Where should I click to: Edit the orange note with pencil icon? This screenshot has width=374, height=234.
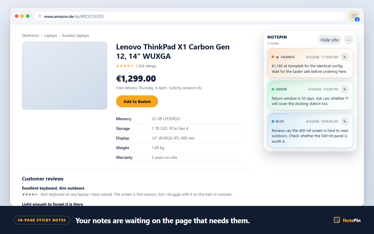pyautogui.click(x=345, y=57)
